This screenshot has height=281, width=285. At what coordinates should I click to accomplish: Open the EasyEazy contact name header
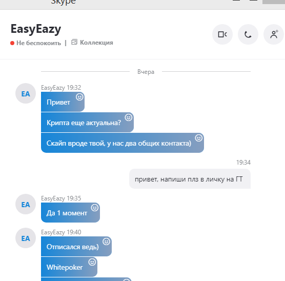tap(36, 29)
